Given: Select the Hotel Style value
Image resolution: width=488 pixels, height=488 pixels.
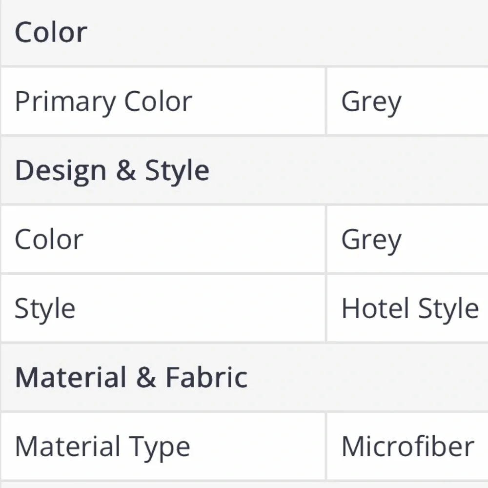Looking at the screenshot, I should tap(410, 309).
